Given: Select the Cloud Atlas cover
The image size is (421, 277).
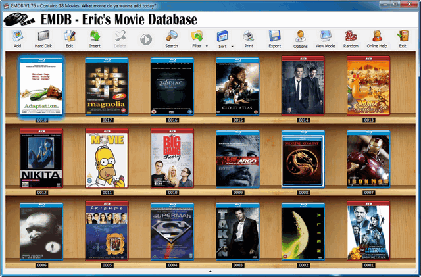Looking at the screenshot, I should pyautogui.click(x=237, y=86).
